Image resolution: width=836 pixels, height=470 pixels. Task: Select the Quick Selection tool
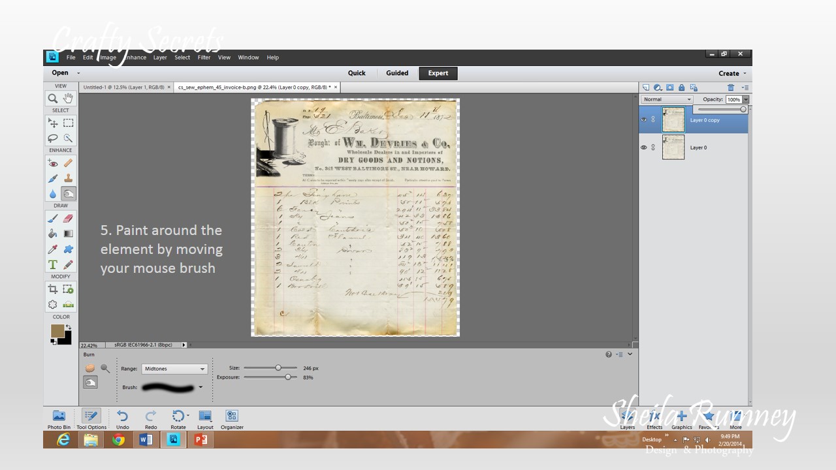tap(68, 138)
